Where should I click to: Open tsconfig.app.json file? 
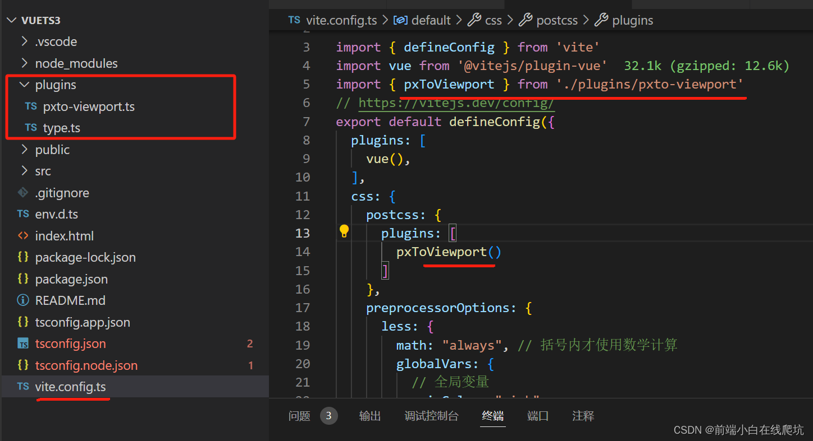coord(83,322)
